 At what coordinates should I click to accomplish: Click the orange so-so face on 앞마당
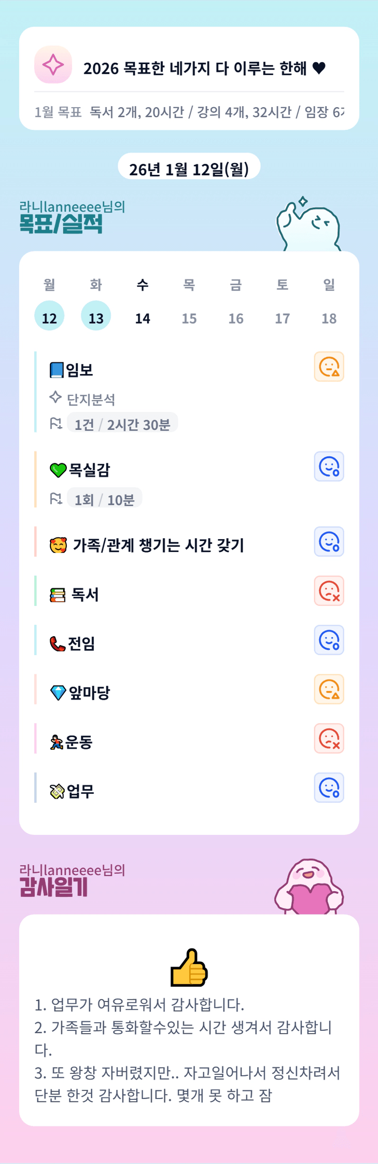coord(329,689)
